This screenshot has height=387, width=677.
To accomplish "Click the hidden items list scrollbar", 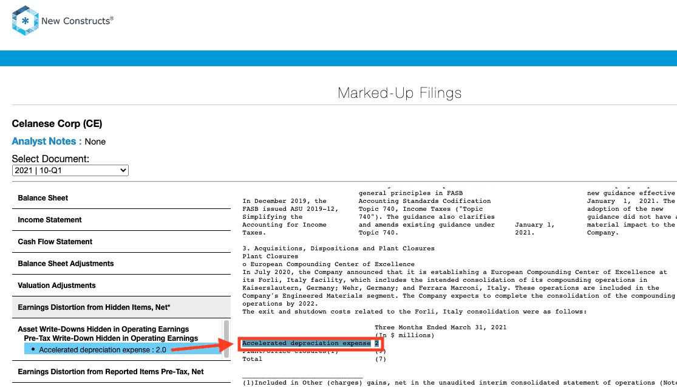I will (x=226, y=338).
